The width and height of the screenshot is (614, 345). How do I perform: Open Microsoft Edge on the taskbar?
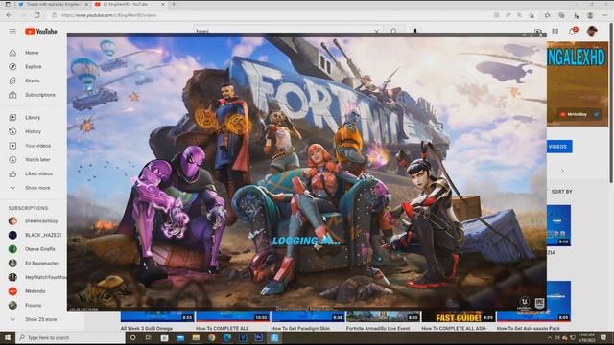227,338
